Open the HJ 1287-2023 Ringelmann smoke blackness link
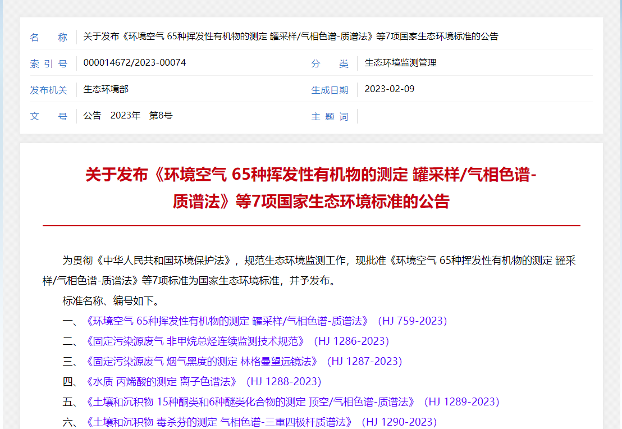 pyautogui.click(x=243, y=362)
